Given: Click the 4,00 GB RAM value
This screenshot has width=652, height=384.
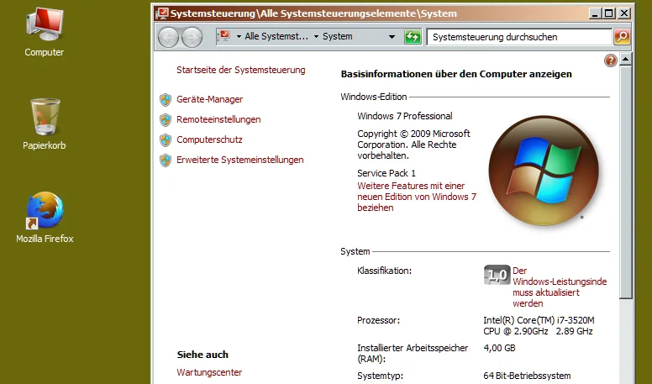Looking at the screenshot, I should tap(499, 348).
